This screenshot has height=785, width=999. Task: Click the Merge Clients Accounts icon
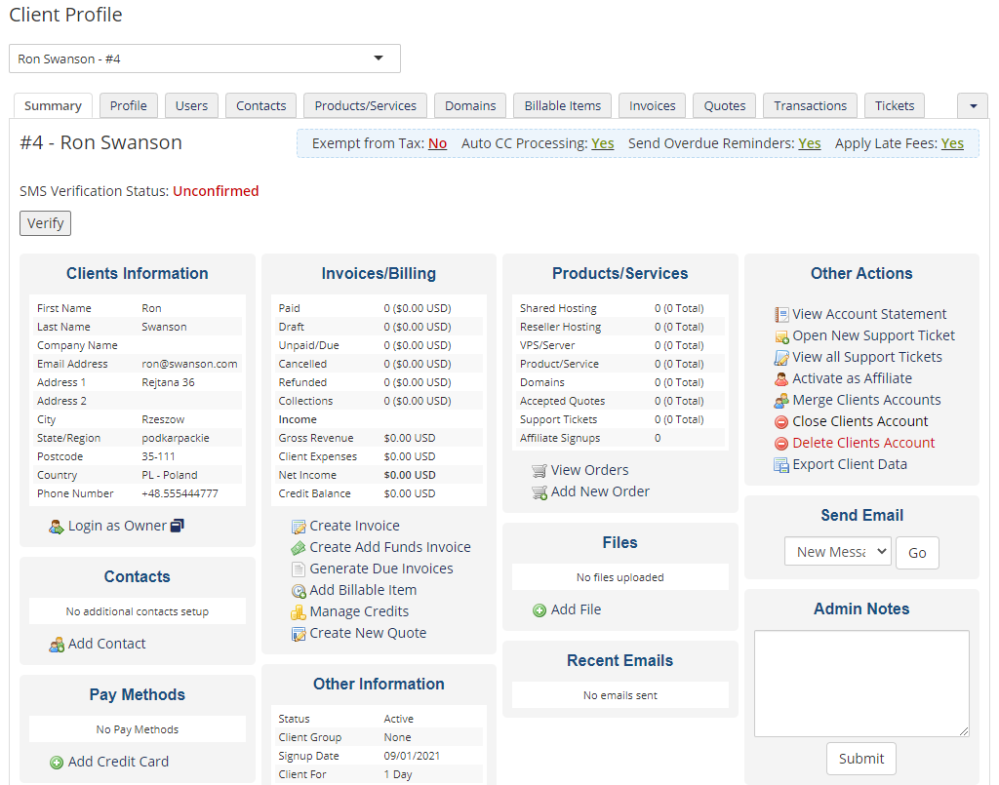(781, 401)
